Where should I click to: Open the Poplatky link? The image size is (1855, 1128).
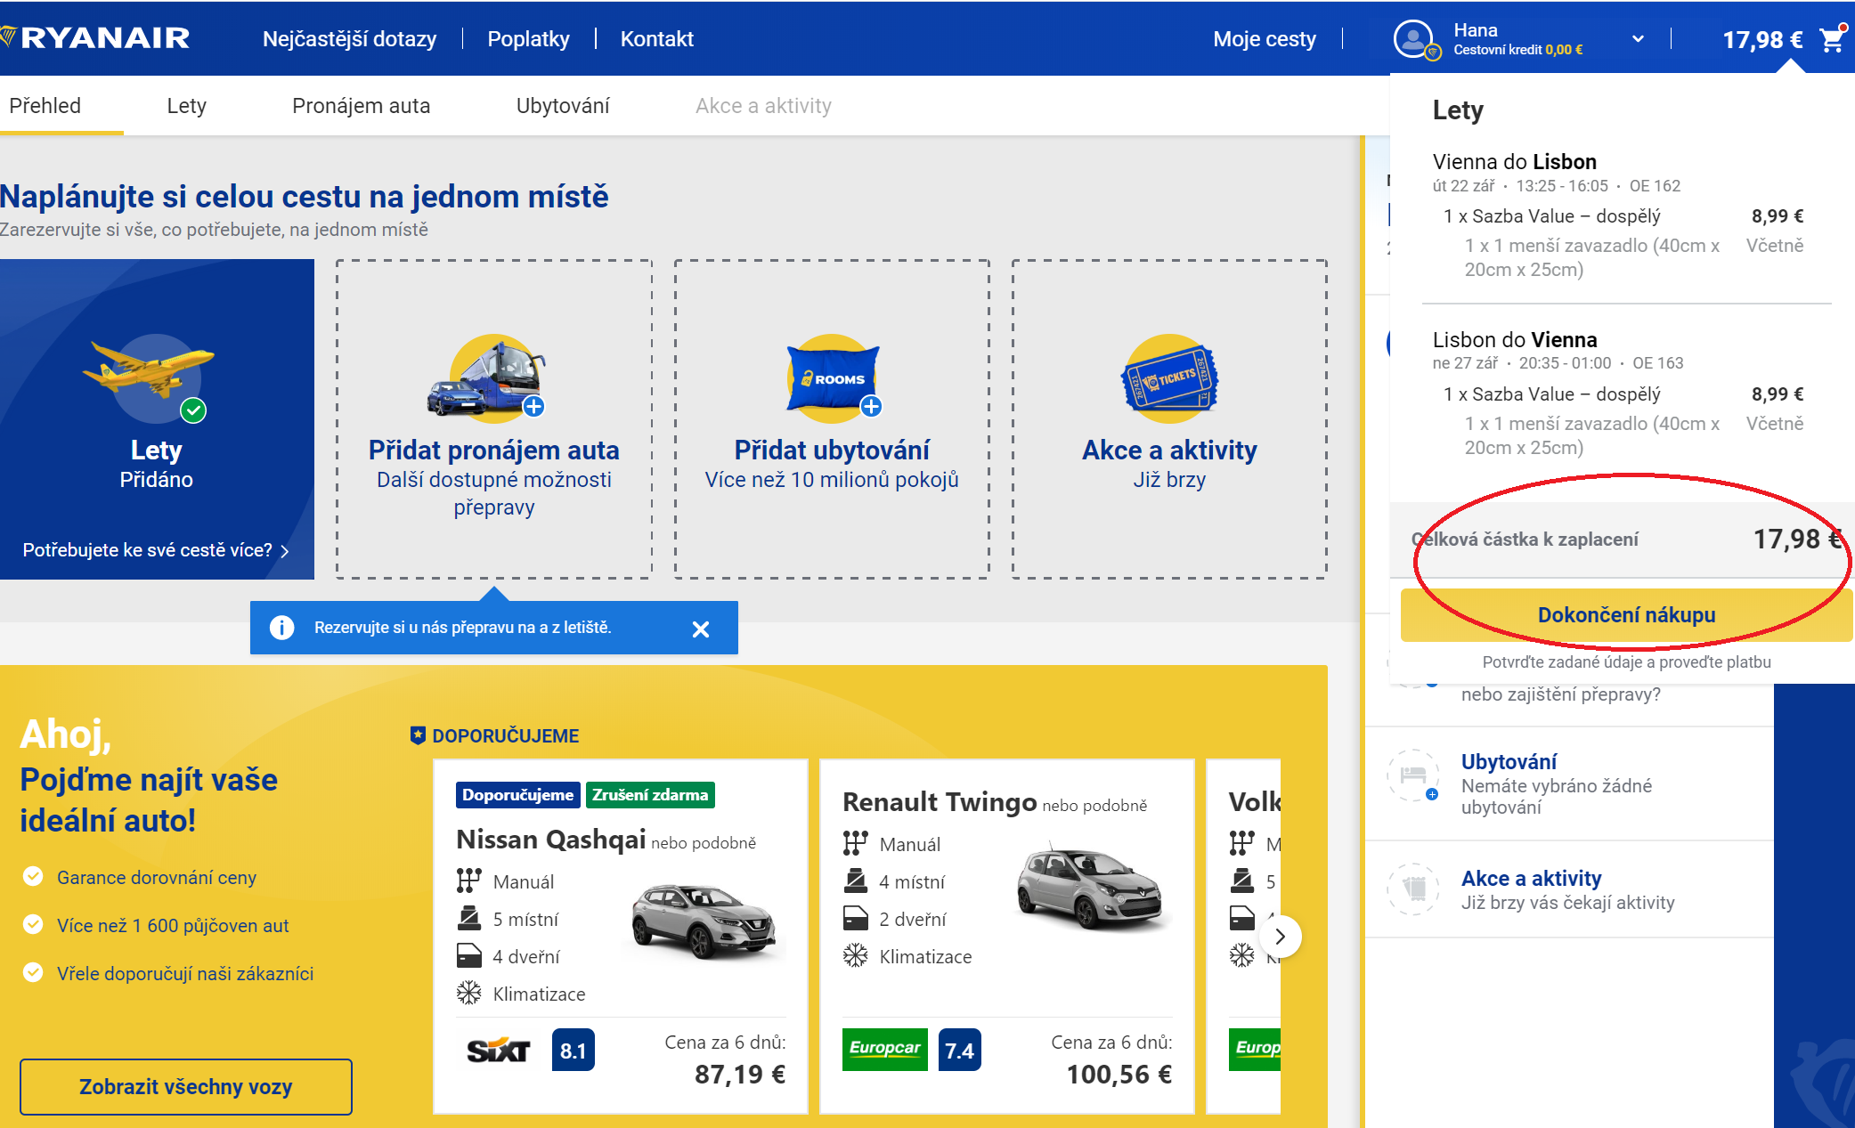pyautogui.click(x=528, y=39)
